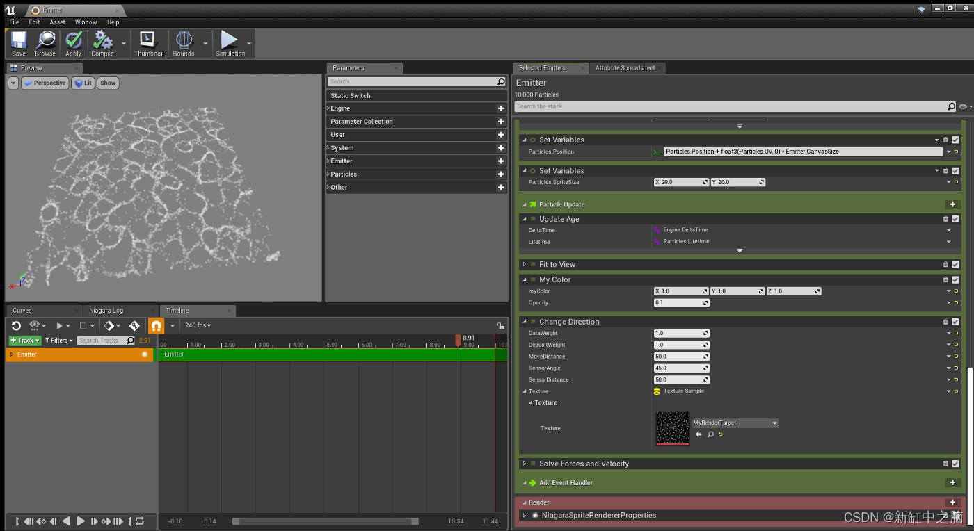This screenshot has width=974, height=531.
Task: Delete the Solve Forces and Velocity module
Action: [x=945, y=464]
